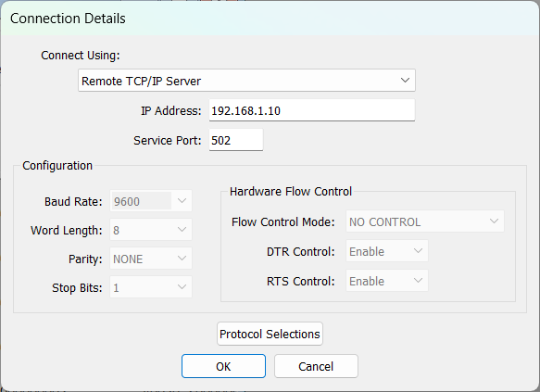Click the Protocol Selections button
The width and height of the screenshot is (540, 392).
(270, 334)
